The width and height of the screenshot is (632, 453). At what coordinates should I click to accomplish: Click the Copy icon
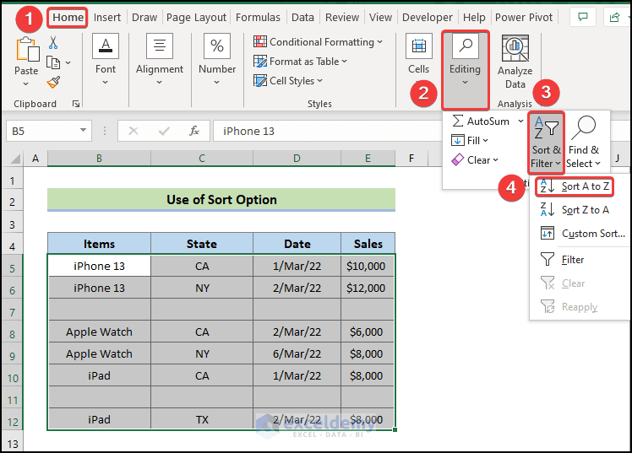click(53, 62)
